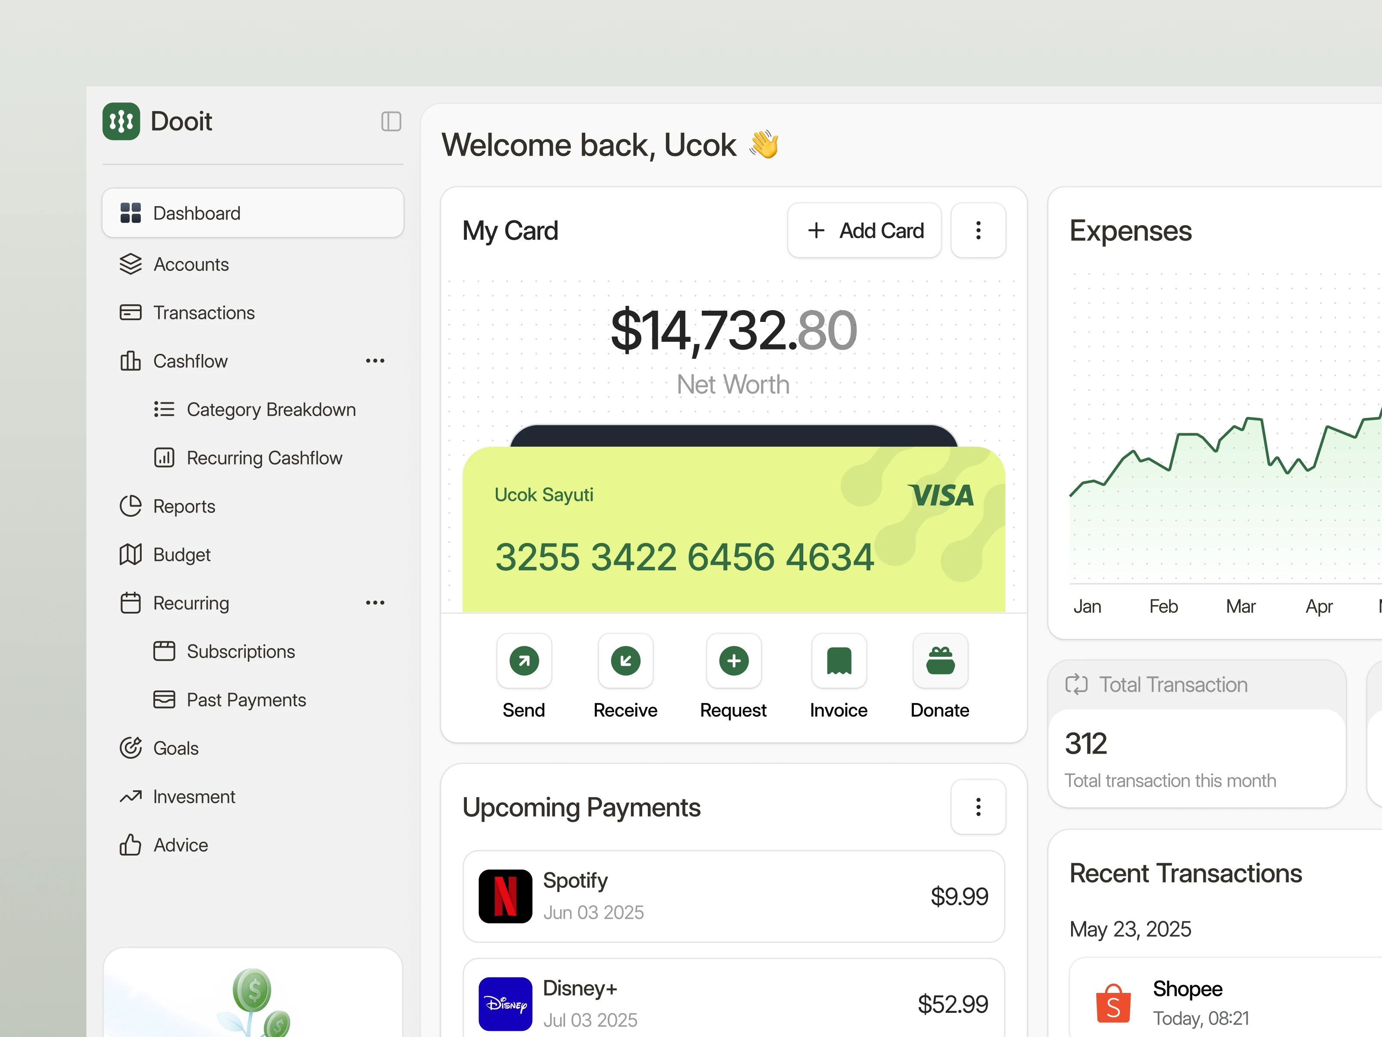Open Upcoming Payments more options menu
Image resolution: width=1382 pixels, height=1037 pixels.
click(x=978, y=807)
